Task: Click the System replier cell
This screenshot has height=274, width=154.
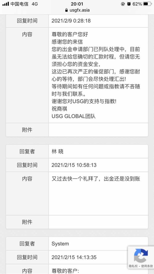Action: coord(98,244)
